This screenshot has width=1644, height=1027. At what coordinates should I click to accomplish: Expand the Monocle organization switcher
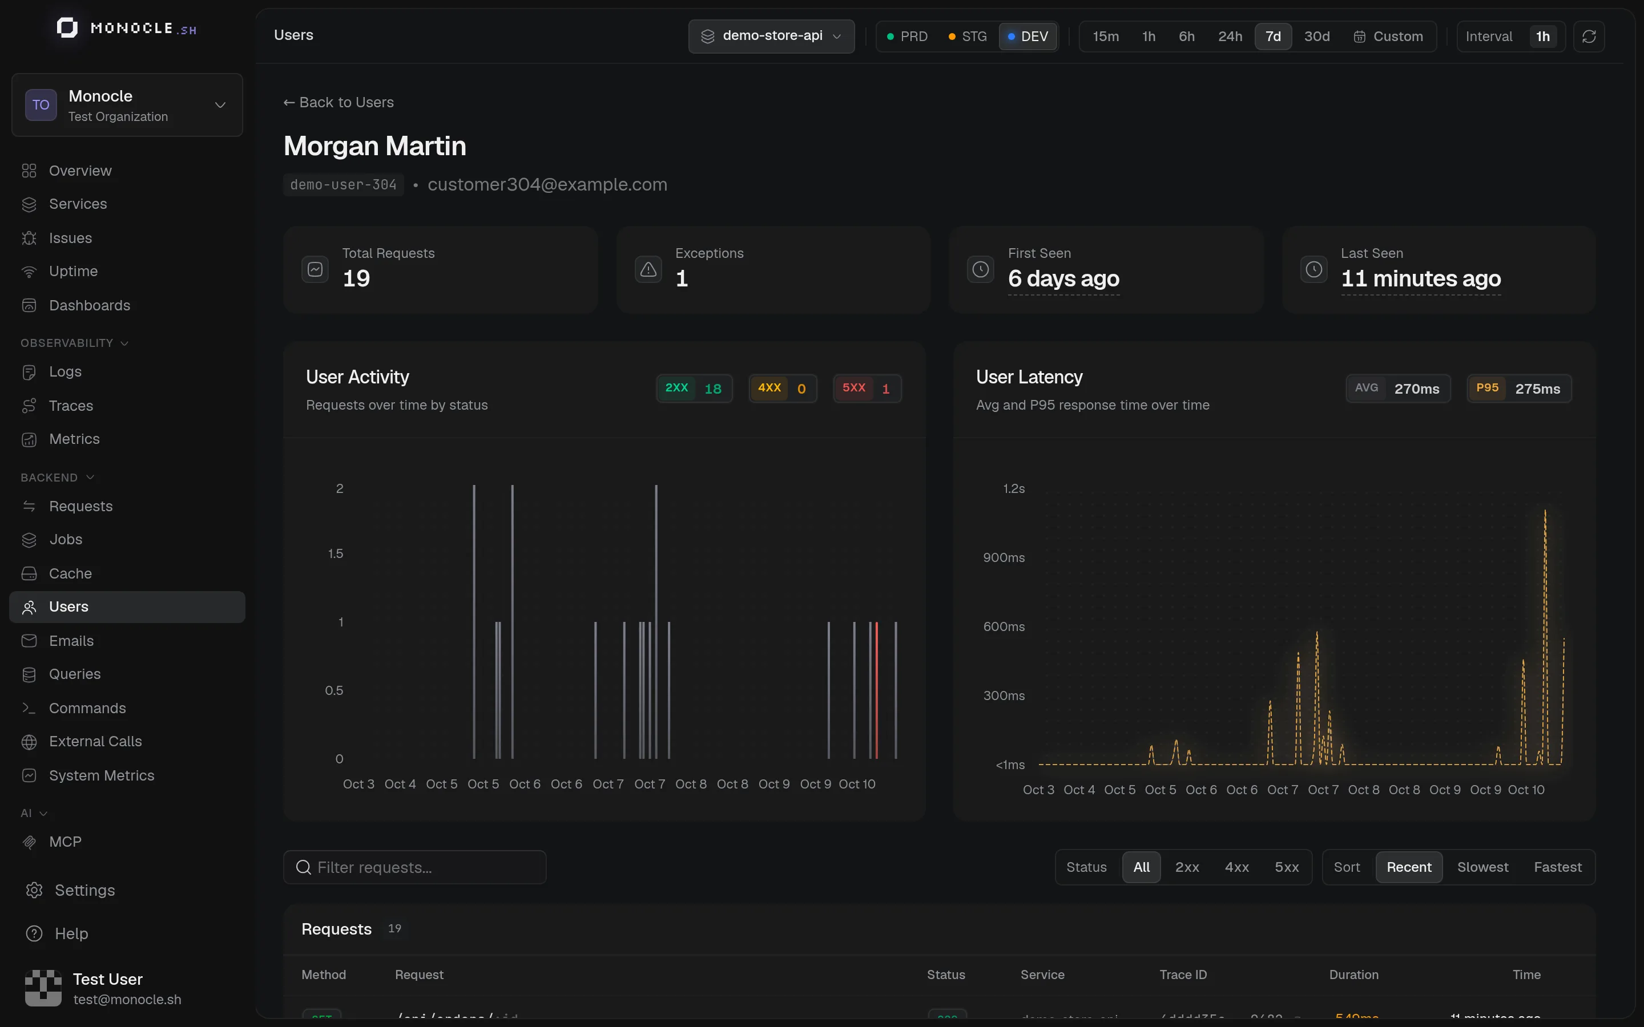[127, 106]
